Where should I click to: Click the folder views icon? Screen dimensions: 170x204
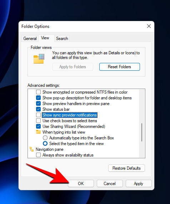[x=39, y=59]
